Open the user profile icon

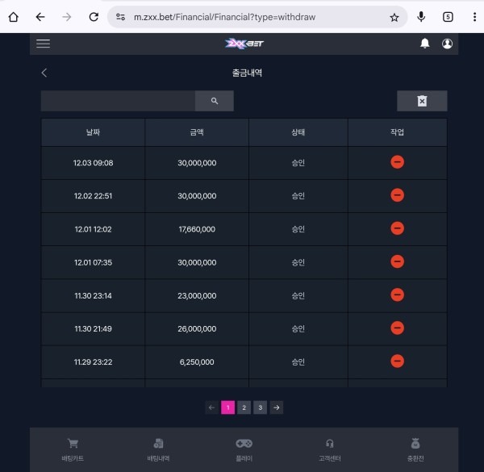[448, 44]
